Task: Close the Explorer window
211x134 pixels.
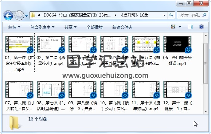Action: [x=201, y=3]
